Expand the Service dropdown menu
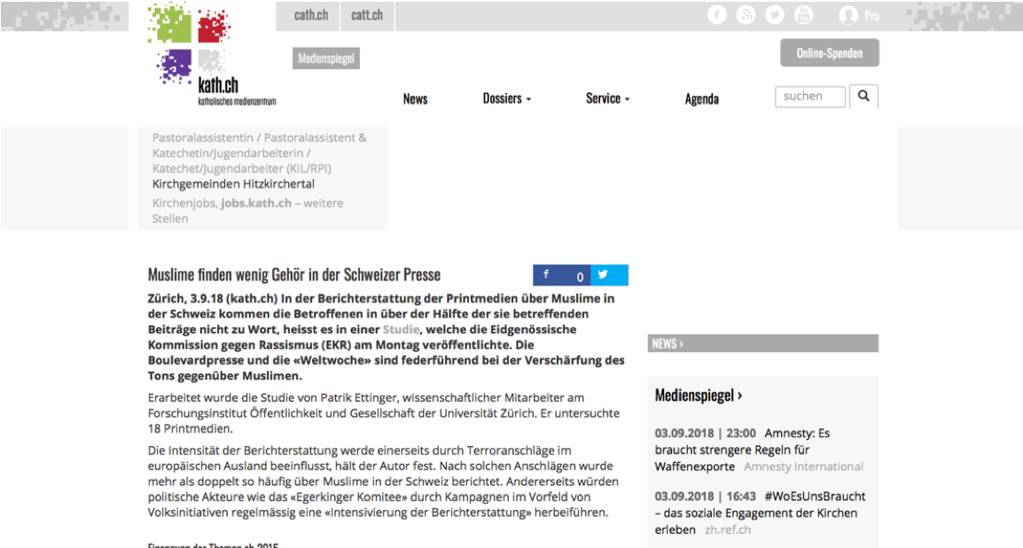1023x548 pixels. coord(607,98)
